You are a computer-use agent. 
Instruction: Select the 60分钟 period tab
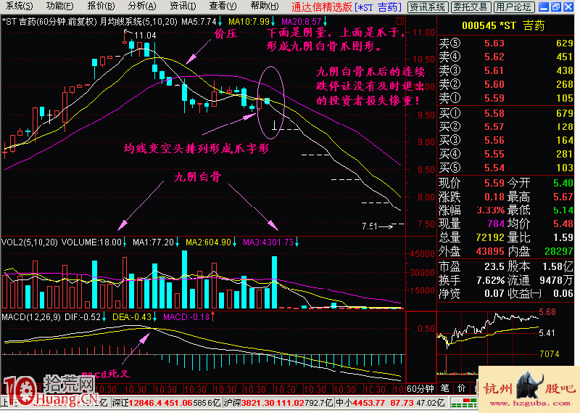(420, 388)
